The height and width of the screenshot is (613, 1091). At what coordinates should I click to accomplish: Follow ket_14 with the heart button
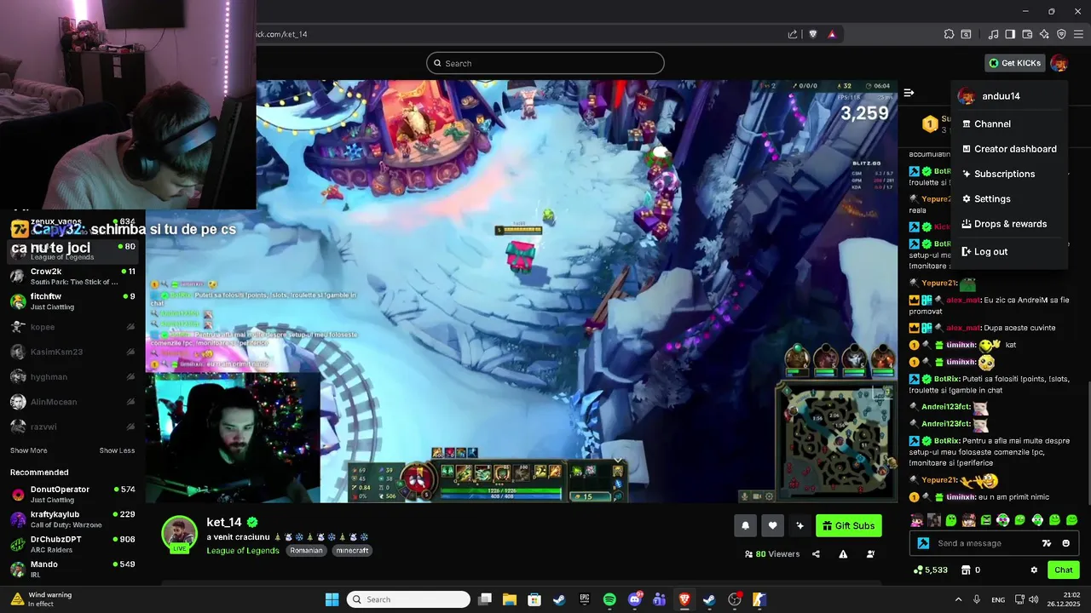772,526
